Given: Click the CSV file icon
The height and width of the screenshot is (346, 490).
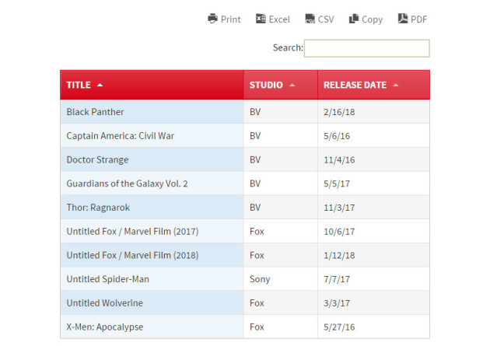Looking at the screenshot, I should (x=310, y=19).
